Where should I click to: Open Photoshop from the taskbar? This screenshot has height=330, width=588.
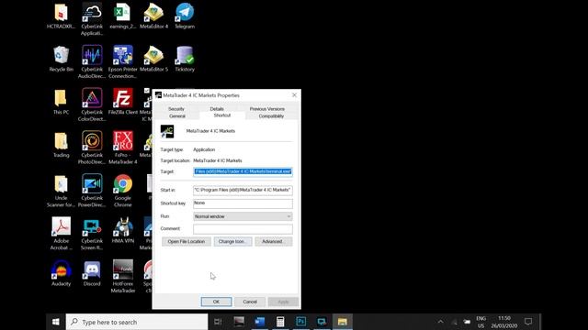click(x=300, y=322)
